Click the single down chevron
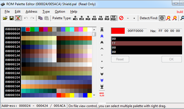 (x=102, y=68)
